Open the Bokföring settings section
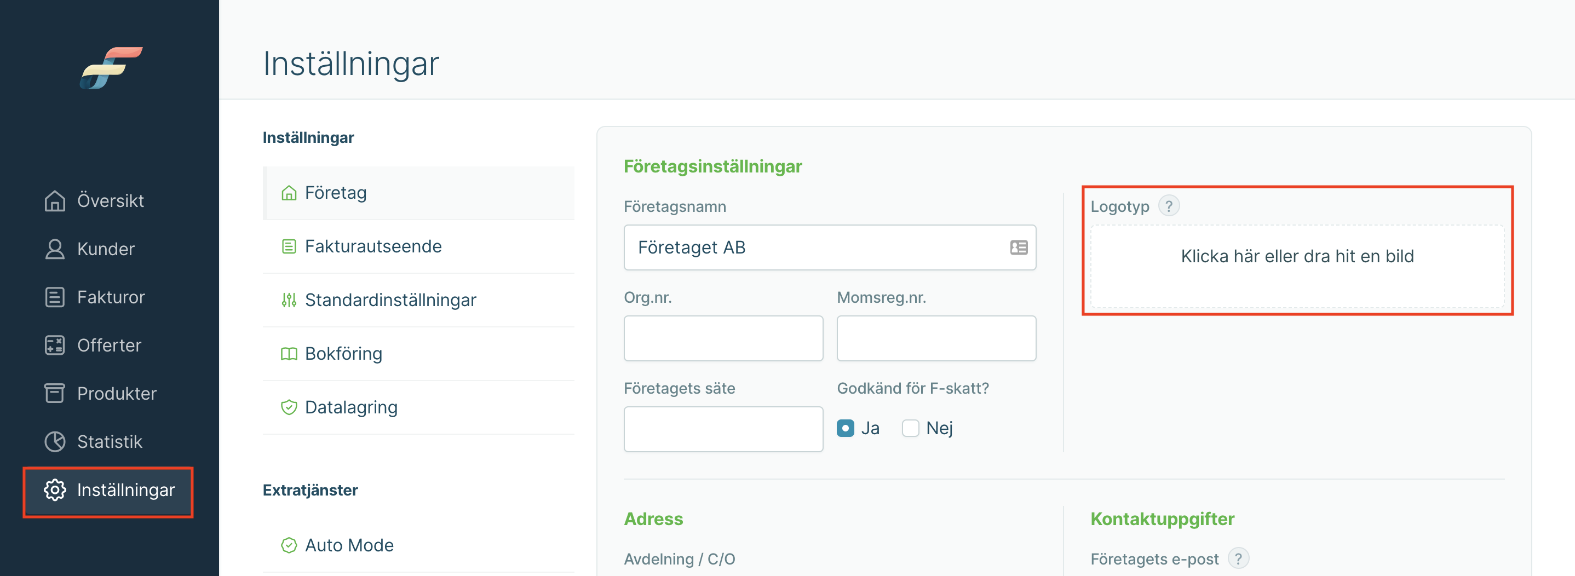This screenshot has height=576, width=1575. [x=419, y=354]
